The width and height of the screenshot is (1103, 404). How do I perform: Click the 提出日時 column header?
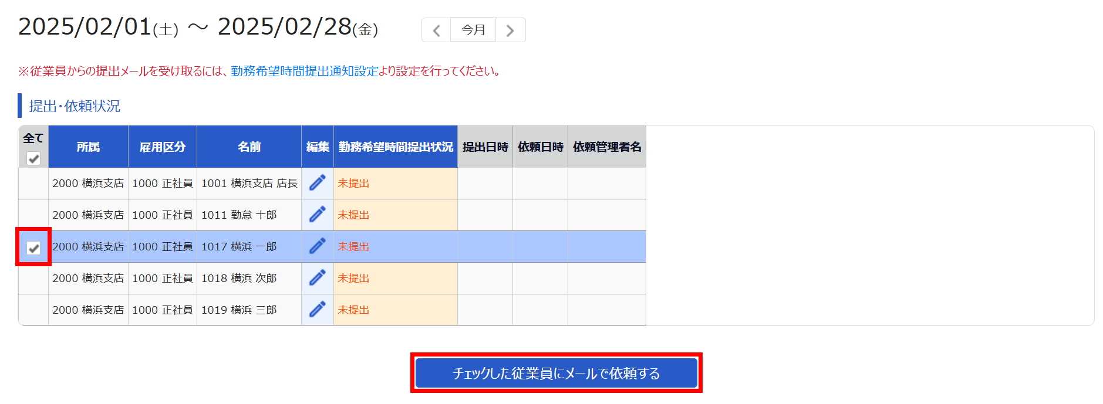[x=485, y=147]
